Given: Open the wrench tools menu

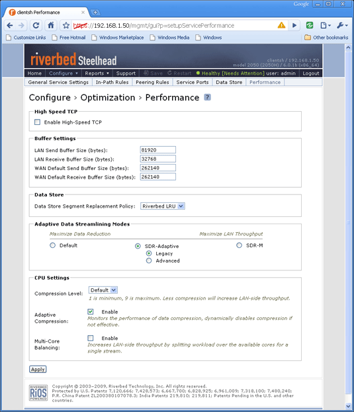Looking at the screenshot, I should point(342,26).
